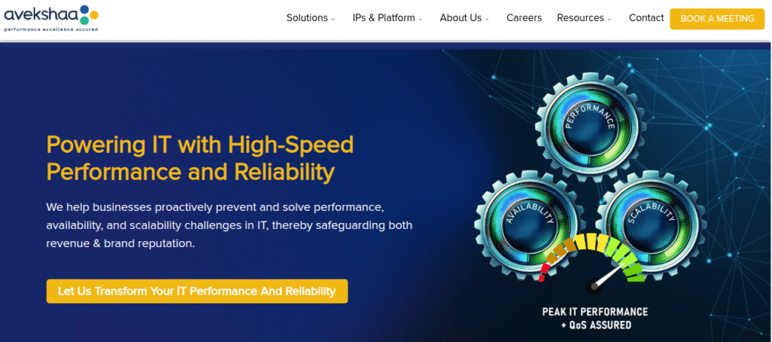Open the Solutions menu label
Viewport: 772px width, 342px height.
pyautogui.click(x=307, y=18)
